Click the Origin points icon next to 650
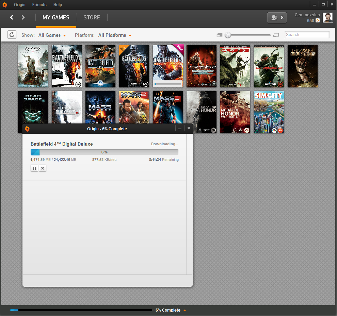Viewport: 337px width, 316px height. (318, 21)
